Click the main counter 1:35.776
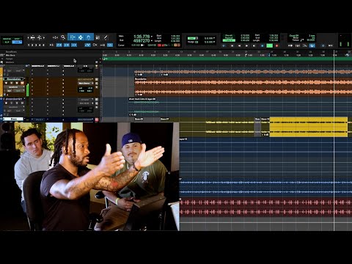 pos(142,37)
